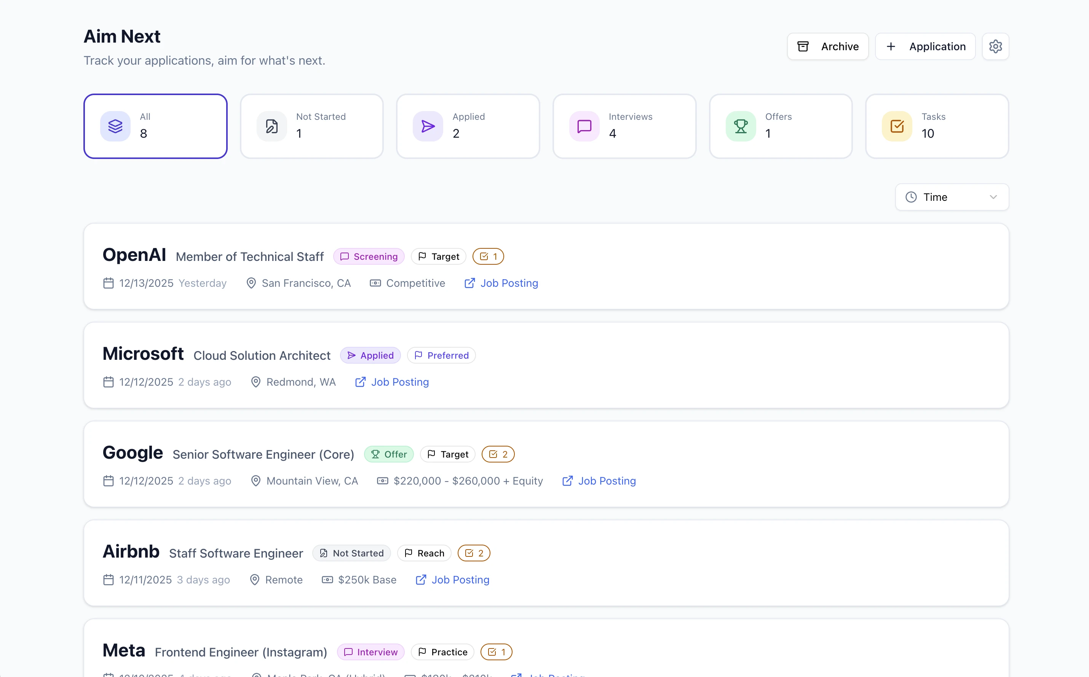Click the Screening status badge on OpenAI

[368, 256]
